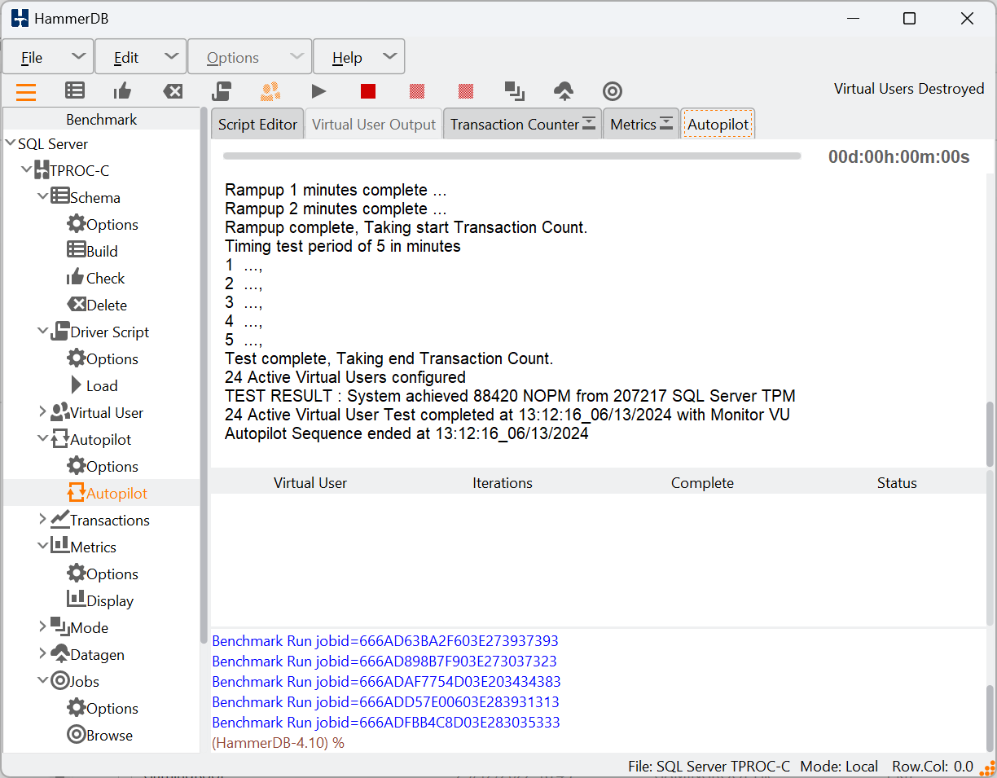Click the Iterations column header
Image resolution: width=997 pixels, height=778 pixels.
(x=503, y=483)
